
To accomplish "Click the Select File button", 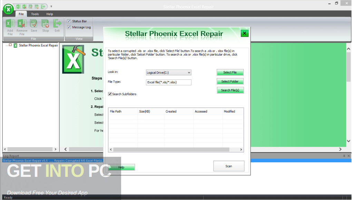I will (230, 72).
